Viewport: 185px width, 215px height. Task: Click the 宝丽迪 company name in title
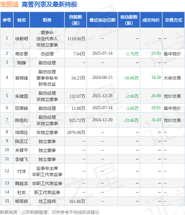pos(9,4)
